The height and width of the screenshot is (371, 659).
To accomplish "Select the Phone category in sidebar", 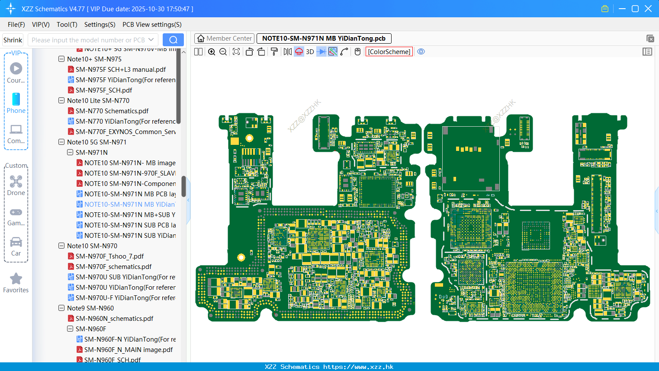I will click(16, 103).
